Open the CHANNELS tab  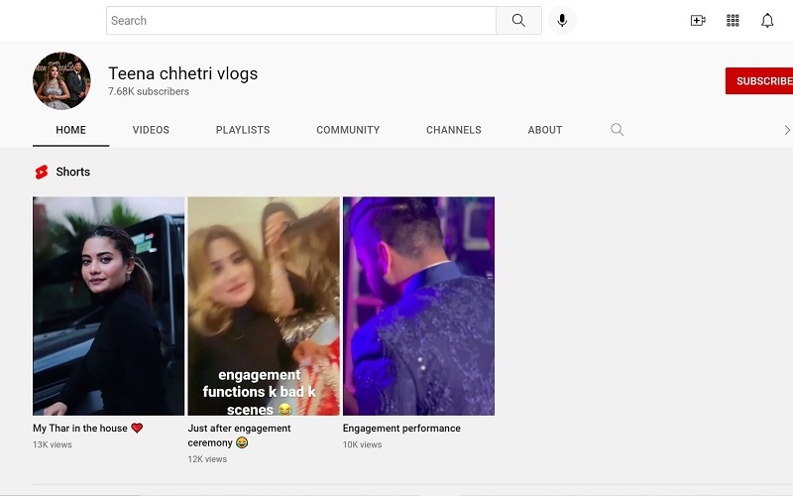454,130
